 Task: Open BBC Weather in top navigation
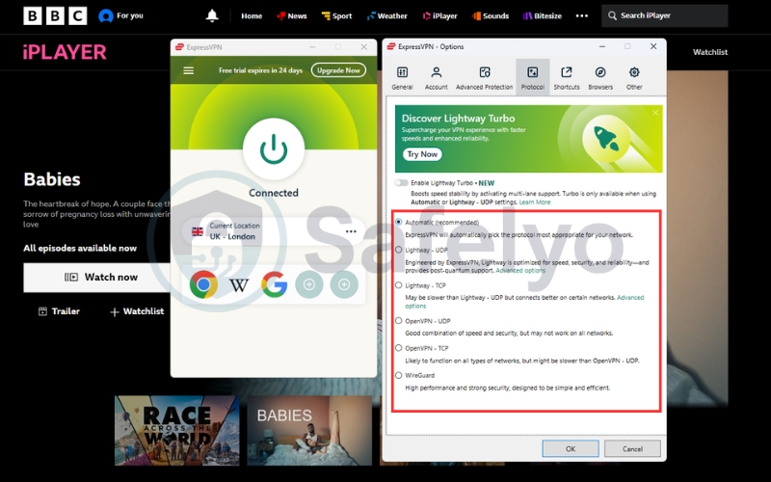click(x=387, y=15)
